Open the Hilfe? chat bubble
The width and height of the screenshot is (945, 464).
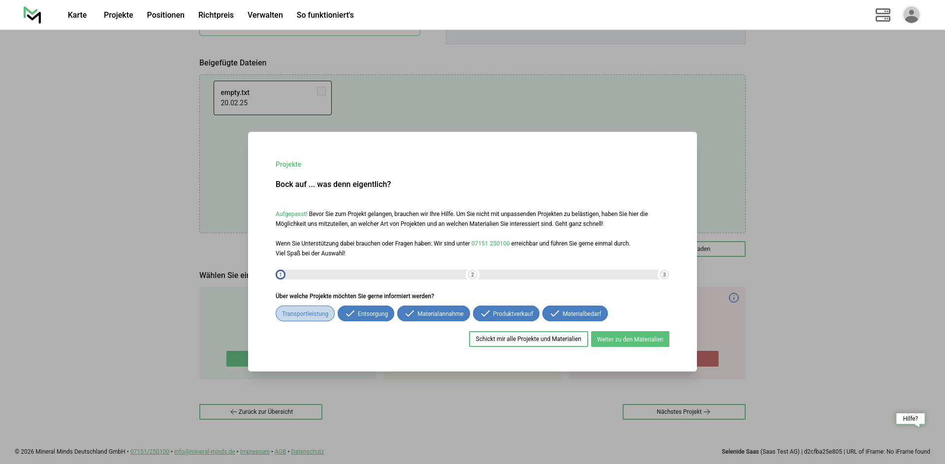(x=910, y=419)
